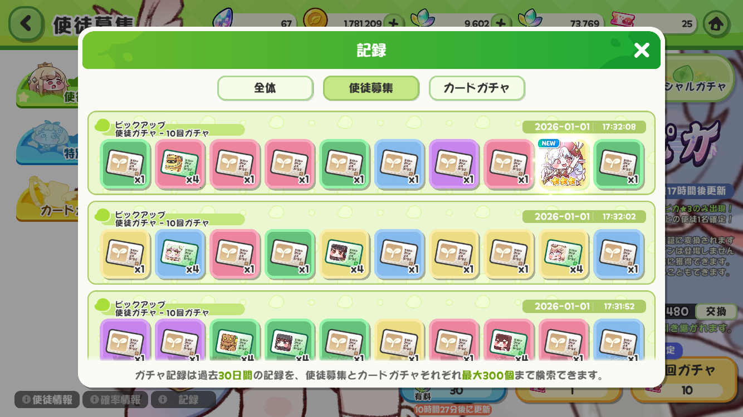
Task: Go back with the arrow button
Action: [x=26, y=23]
